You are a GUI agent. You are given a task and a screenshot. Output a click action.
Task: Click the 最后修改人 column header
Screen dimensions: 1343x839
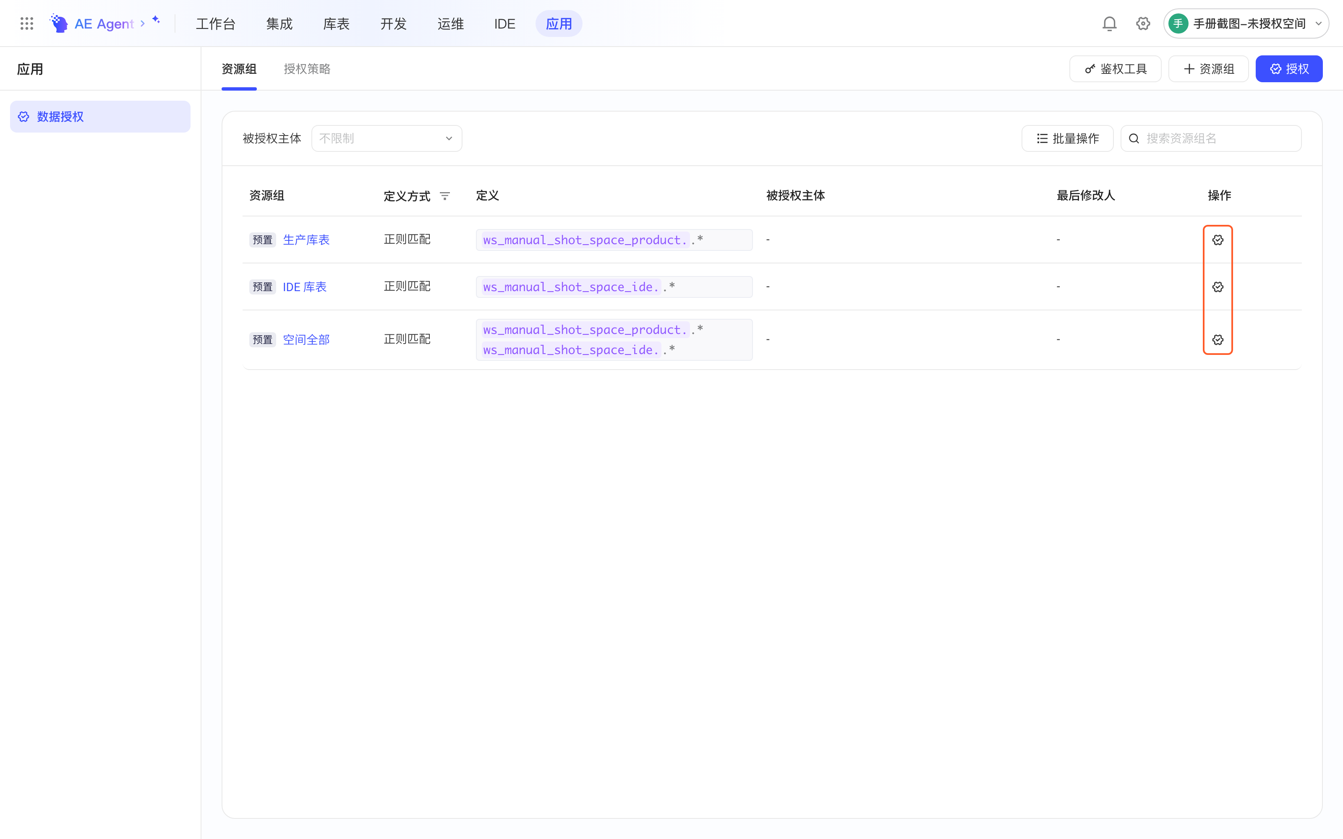point(1085,195)
